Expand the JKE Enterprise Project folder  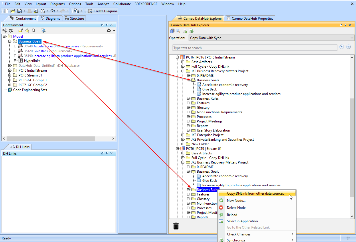(183, 135)
